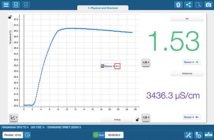The width and height of the screenshot is (214, 140).
Task: Expand the Conductivity live reading
Action: pos(64,127)
